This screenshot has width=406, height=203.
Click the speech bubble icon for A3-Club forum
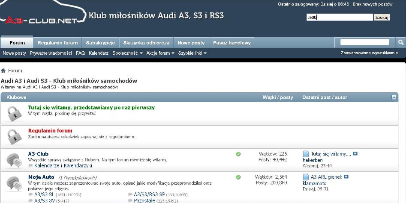(x=14, y=160)
